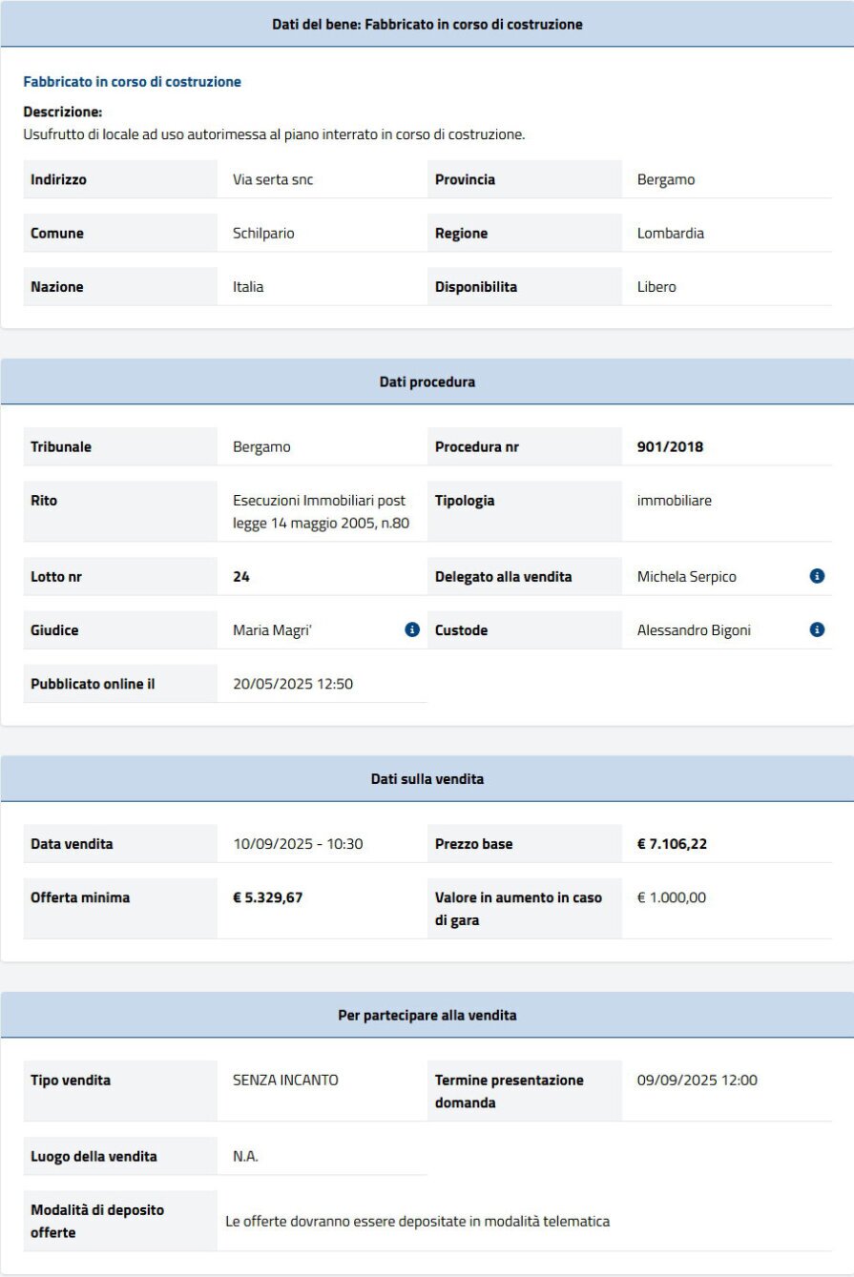Click the Rito value 'Esecuzioni Immobiliari post legge'

pos(322,511)
